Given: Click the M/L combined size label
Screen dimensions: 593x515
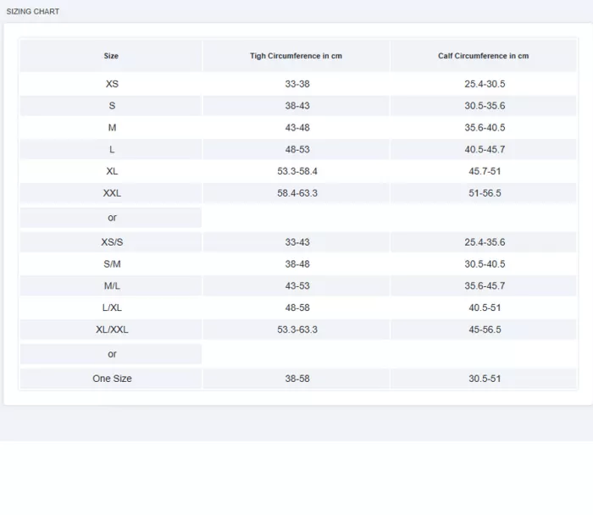Looking at the screenshot, I should 112,286.
